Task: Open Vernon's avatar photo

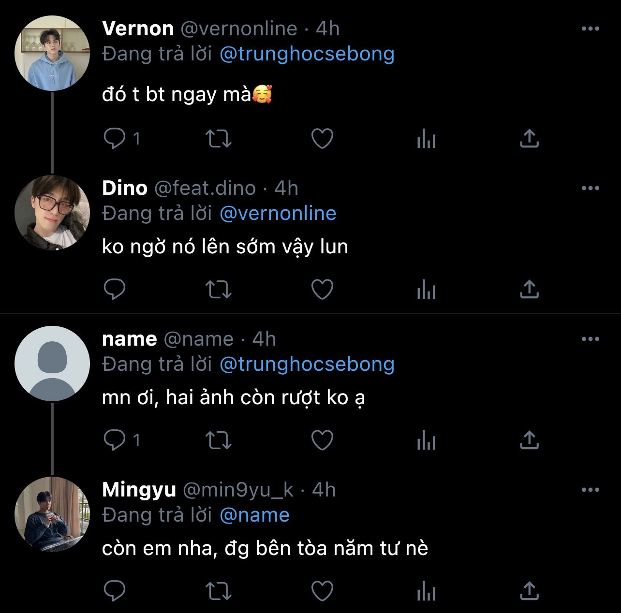Action: click(52, 53)
